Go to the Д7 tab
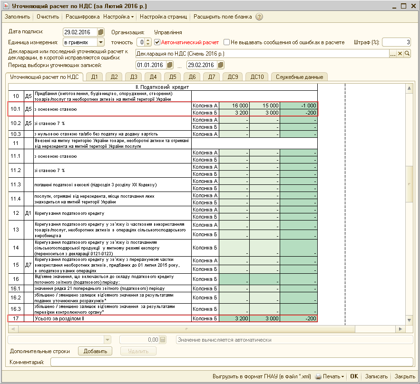The width and height of the screenshot is (420, 384). tap(212, 77)
